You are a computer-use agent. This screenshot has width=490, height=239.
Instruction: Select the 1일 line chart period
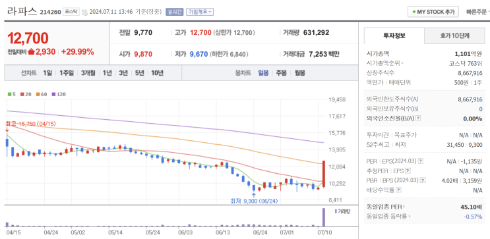pos(47,73)
